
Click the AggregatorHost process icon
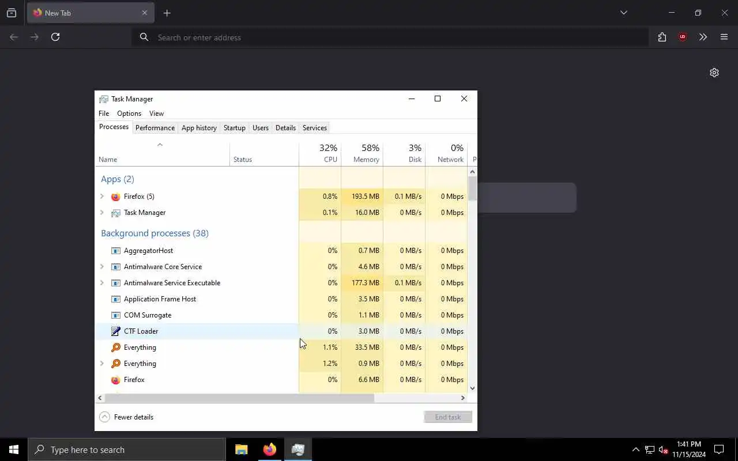[x=116, y=251]
